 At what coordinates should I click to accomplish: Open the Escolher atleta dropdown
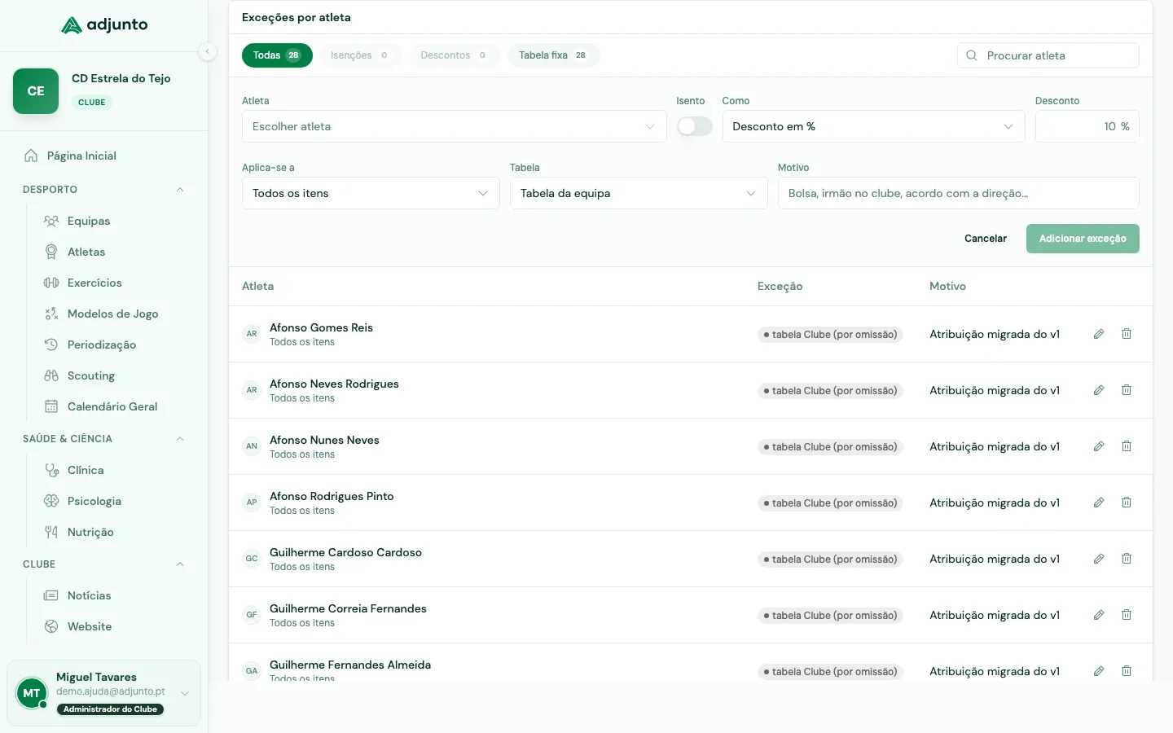click(x=454, y=126)
